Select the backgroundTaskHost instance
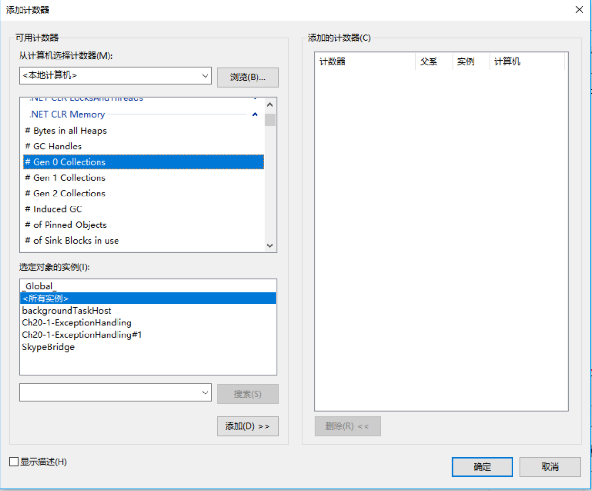This screenshot has width=592, height=491. pyautogui.click(x=67, y=310)
